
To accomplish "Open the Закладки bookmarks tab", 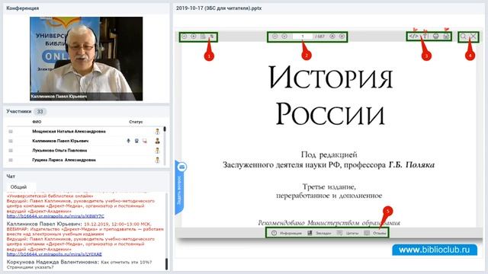I will click(319, 233).
